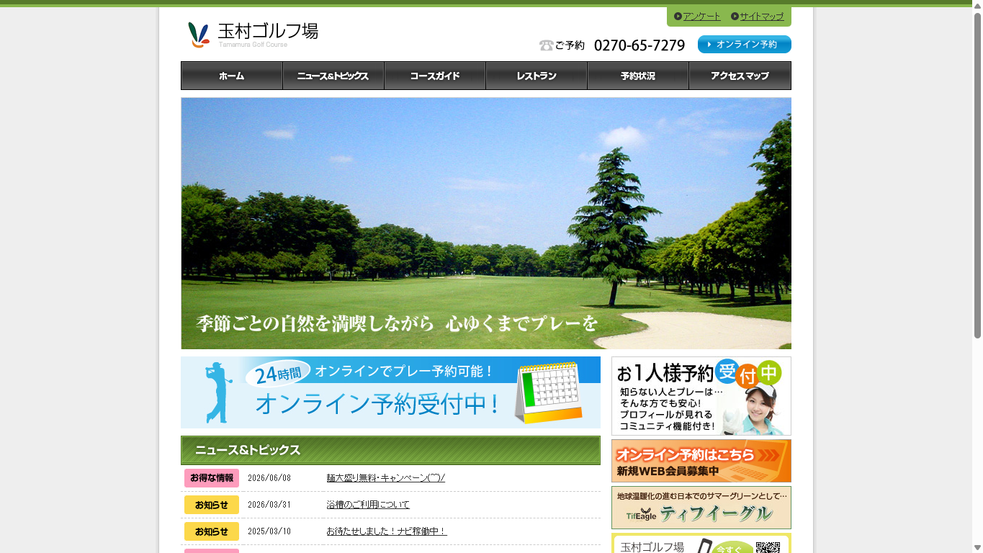Click the vertical scrollbar thumb
Viewport: 983px width, 553px height.
(977, 175)
